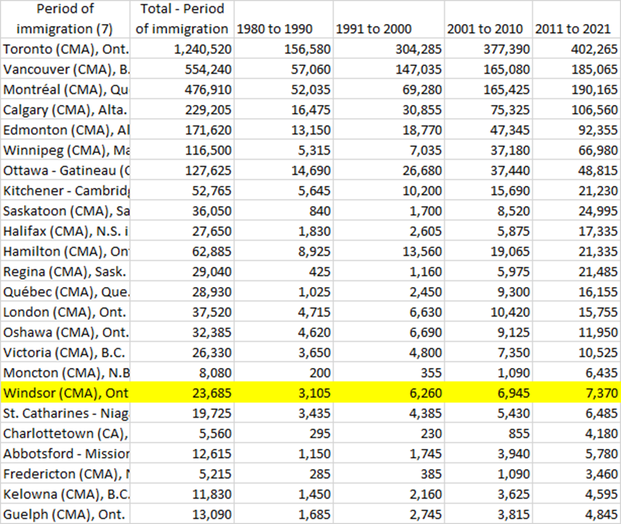Click the "2011 to 2021" column header
This screenshot has width=621, height=524.
point(574,30)
